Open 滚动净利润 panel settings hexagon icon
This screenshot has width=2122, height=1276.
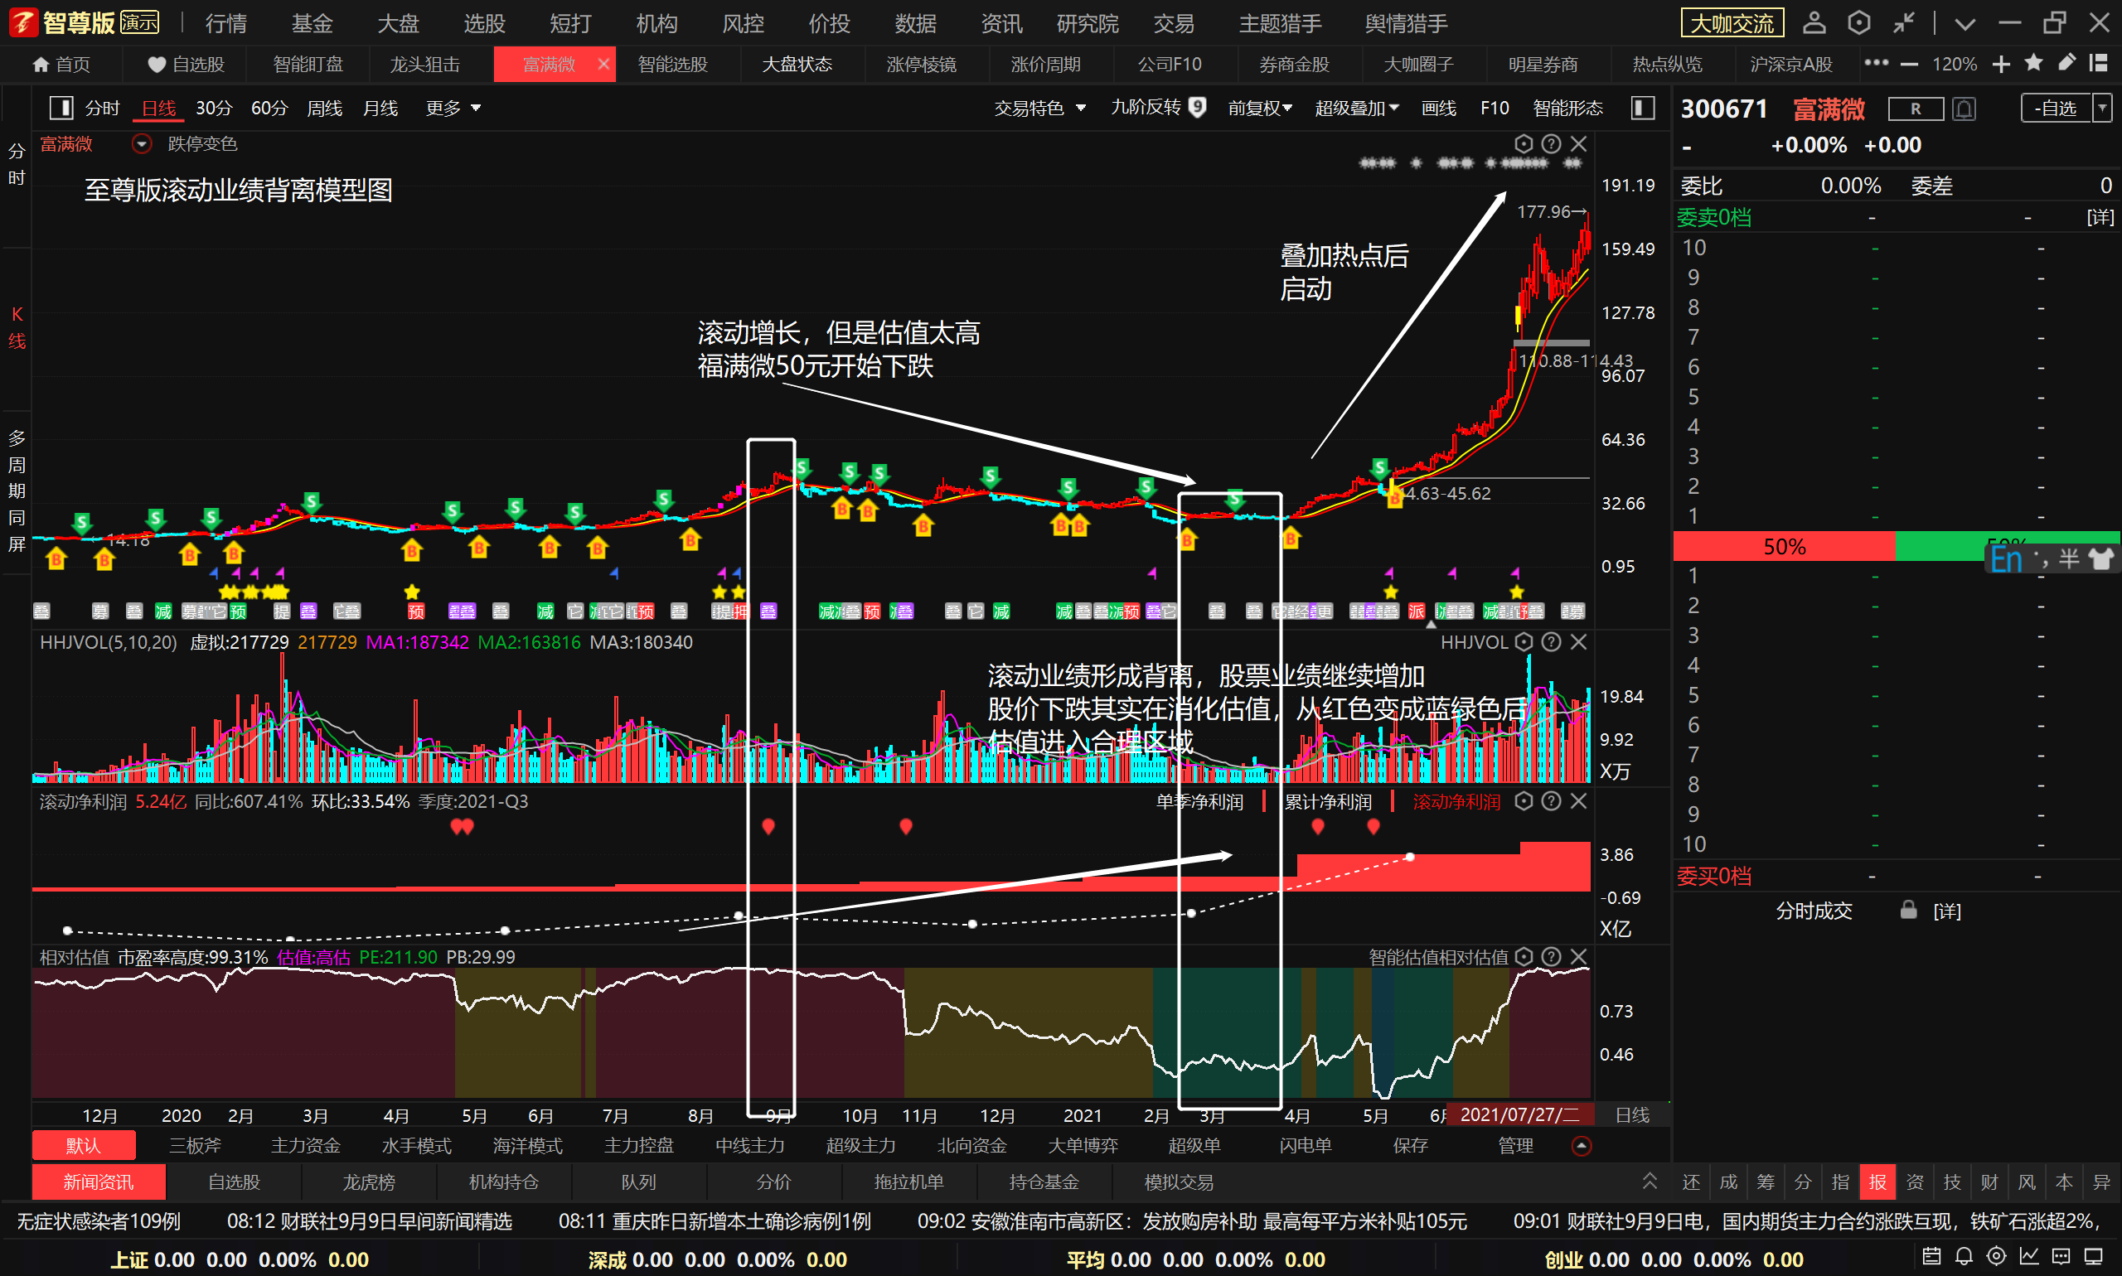1524,800
